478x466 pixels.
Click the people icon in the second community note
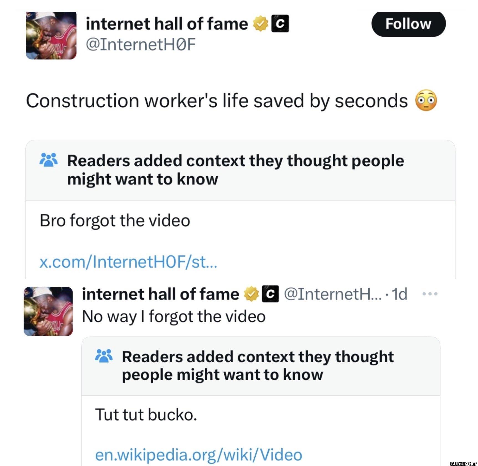click(x=104, y=356)
